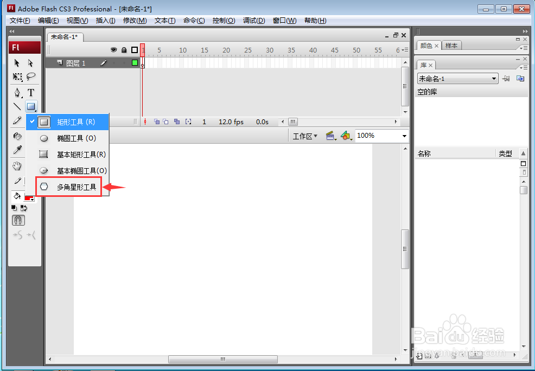Open the 未命名-1 library document dropdown
The width and height of the screenshot is (535, 371).
click(x=457, y=79)
